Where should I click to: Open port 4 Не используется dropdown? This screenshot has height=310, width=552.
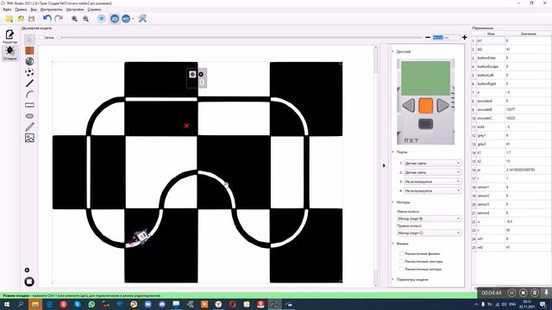click(432, 190)
